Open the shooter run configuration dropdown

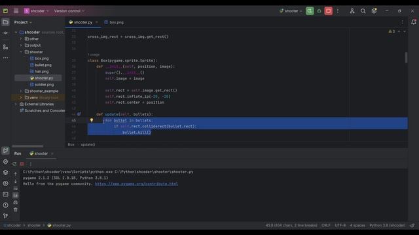(291, 11)
